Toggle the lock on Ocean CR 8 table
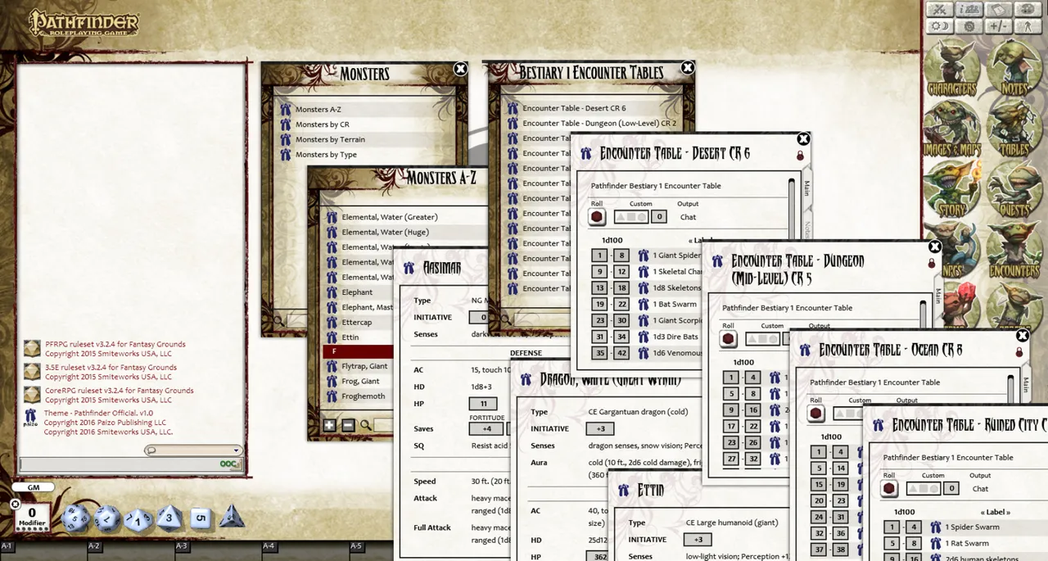 1019,352
